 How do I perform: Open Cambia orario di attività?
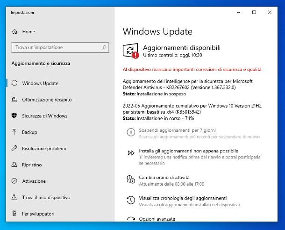(164, 178)
